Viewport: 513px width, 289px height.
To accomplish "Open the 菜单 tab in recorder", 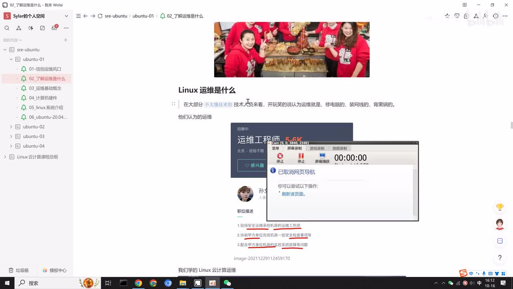I will tap(276, 149).
